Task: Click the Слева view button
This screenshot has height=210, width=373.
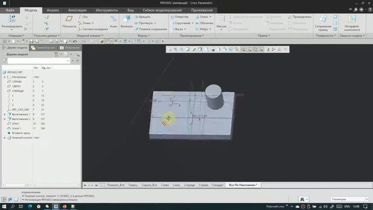Action: point(164,185)
